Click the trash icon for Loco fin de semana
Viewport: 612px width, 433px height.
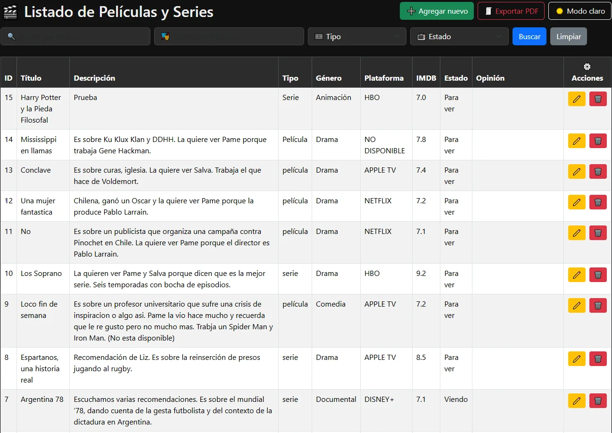[x=598, y=306]
